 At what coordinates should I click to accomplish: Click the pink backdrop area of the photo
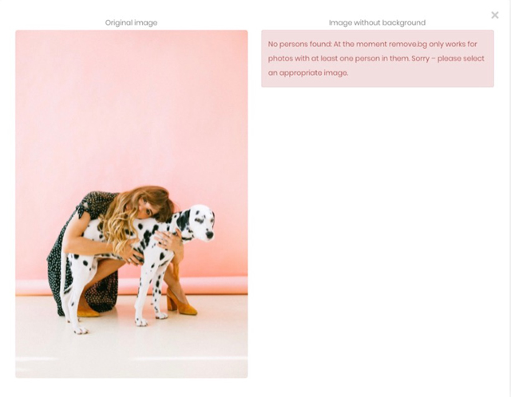pyautogui.click(x=130, y=108)
